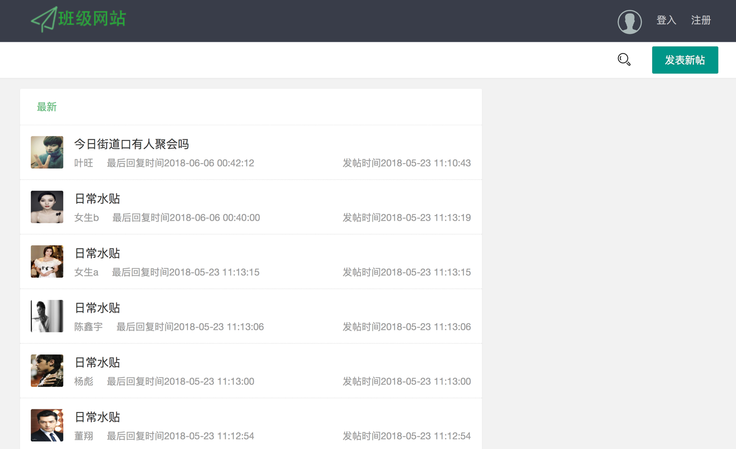Open 日常水贴 post by 杨彪
This screenshot has width=736, height=449.
pyautogui.click(x=97, y=362)
